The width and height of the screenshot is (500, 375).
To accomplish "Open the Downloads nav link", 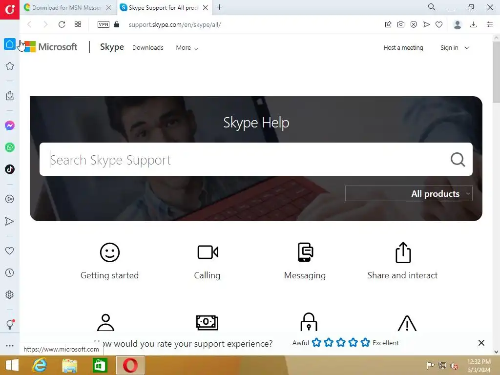I will (x=148, y=47).
